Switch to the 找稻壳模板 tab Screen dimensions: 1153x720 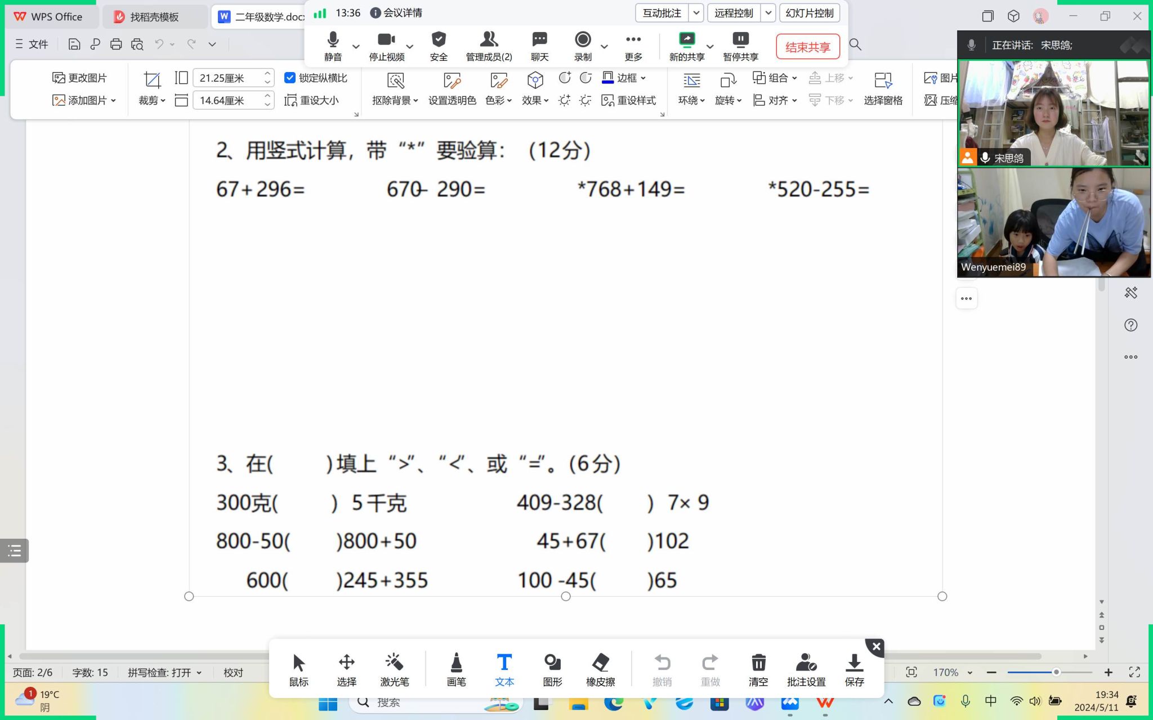(x=154, y=17)
